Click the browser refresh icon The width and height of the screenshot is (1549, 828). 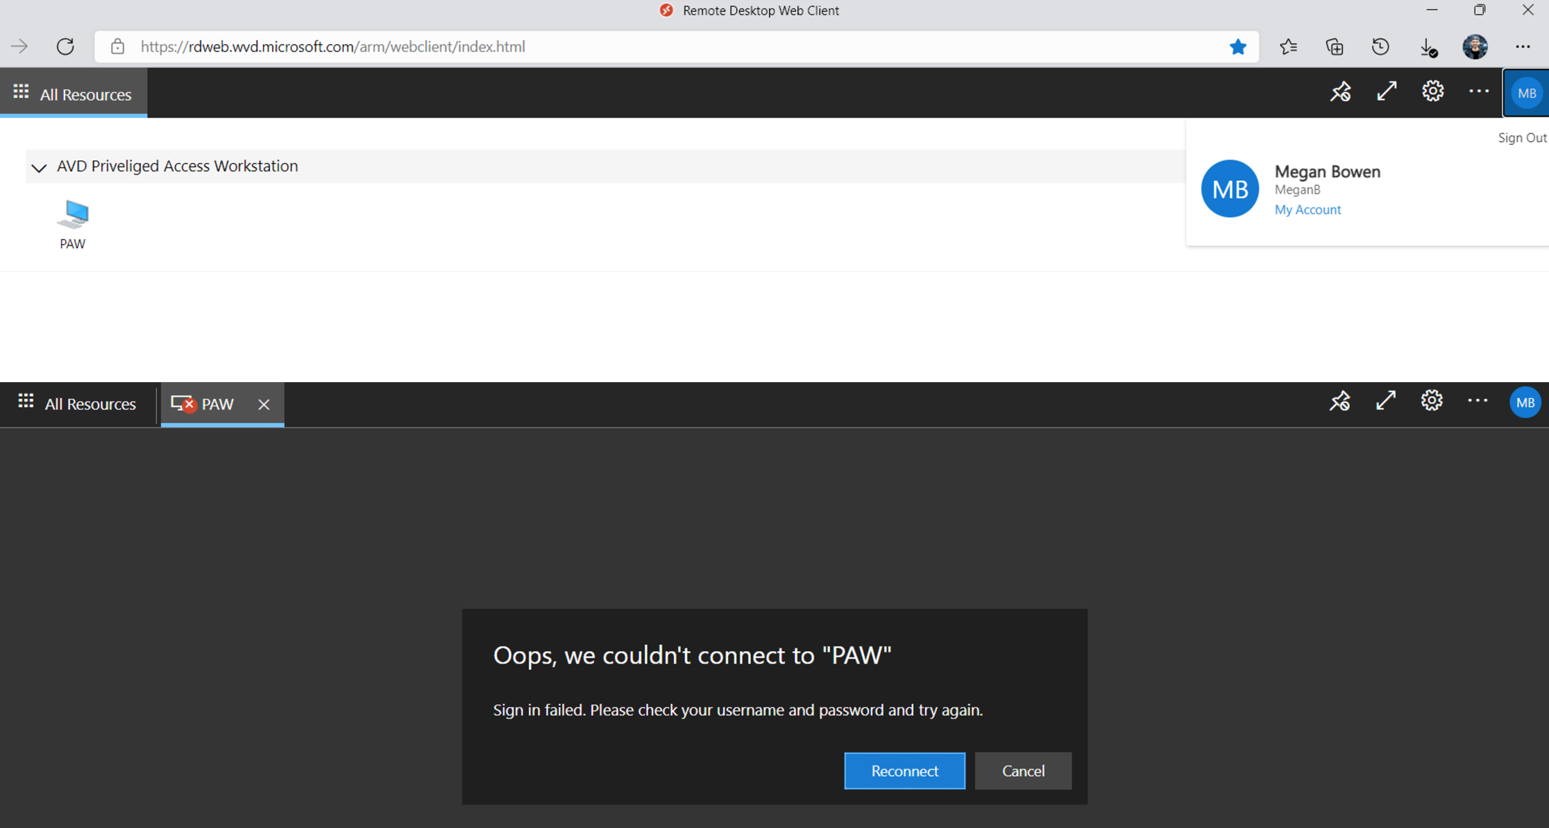click(x=65, y=46)
